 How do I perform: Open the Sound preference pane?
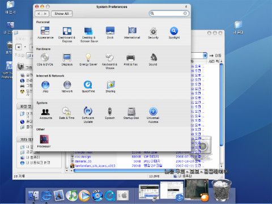pos(153,59)
